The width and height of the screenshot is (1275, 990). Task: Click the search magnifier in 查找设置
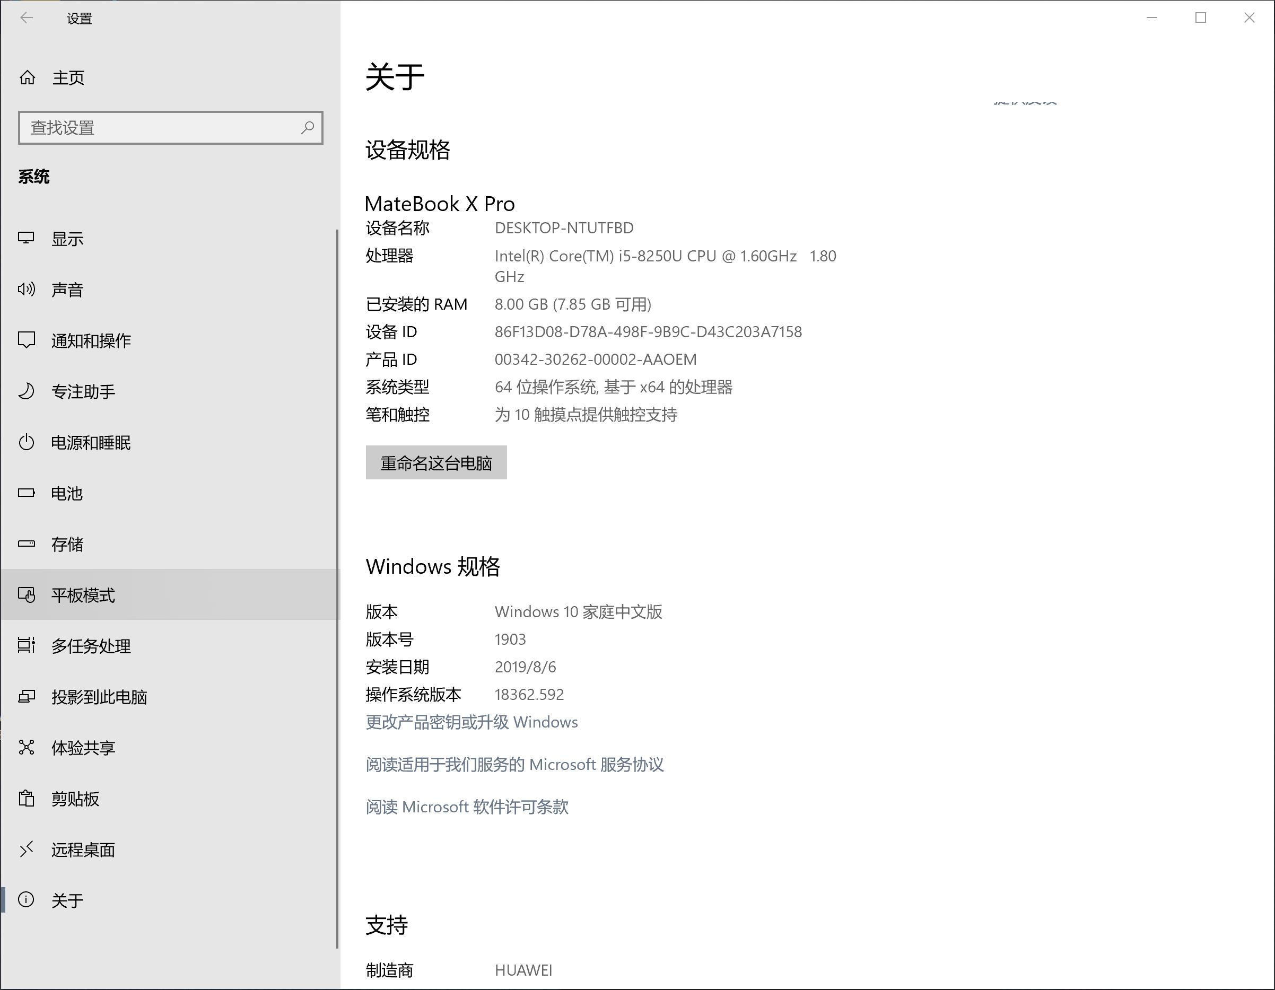click(x=308, y=127)
